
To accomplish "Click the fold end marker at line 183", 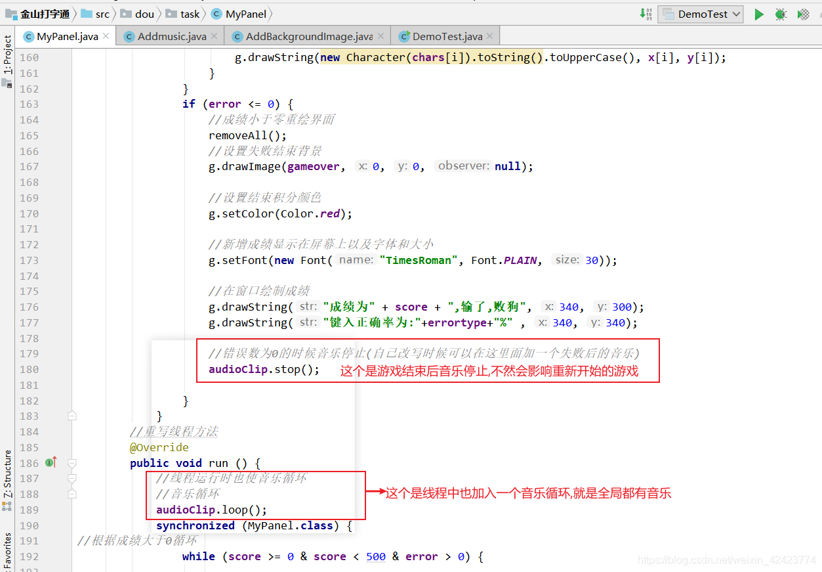I will pyautogui.click(x=72, y=416).
